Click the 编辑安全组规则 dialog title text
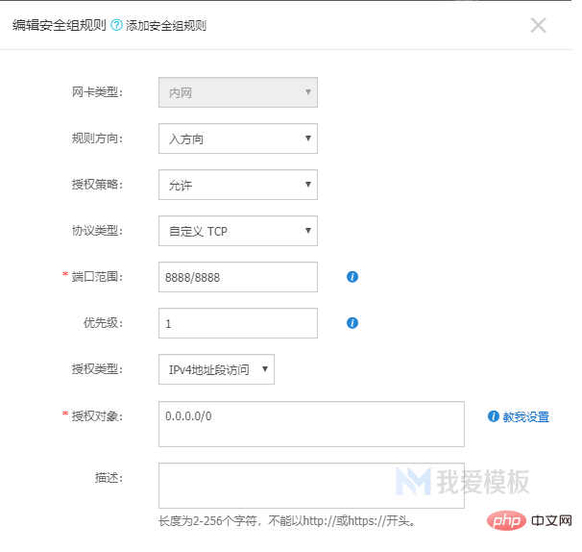This screenshot has width=582, height=552. point(60,25)
